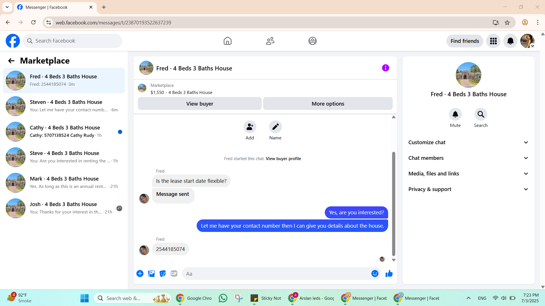Open the tab search dropdown arrow

click(x=7, y=7)
